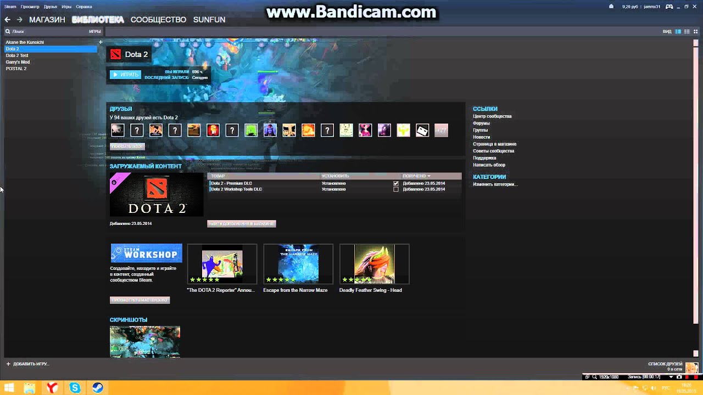Open Yandex browser from taskbar
The height and width of the screenshot is (395, 703).
[x=52, y=388]
